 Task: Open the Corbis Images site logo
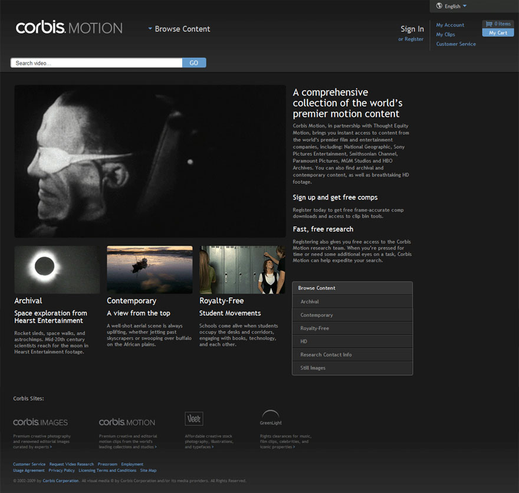[x=40, y=422]
